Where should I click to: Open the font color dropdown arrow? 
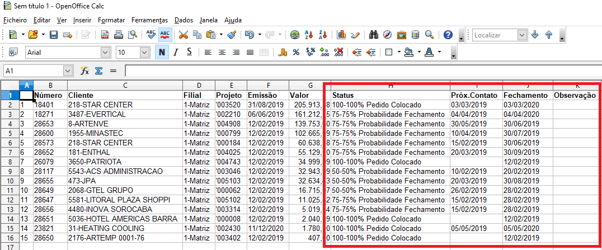(x=440, y=53)
